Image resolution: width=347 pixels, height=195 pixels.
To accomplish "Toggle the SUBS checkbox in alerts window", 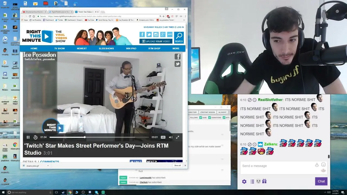I will pyautogui.click(x=201, y=118).
